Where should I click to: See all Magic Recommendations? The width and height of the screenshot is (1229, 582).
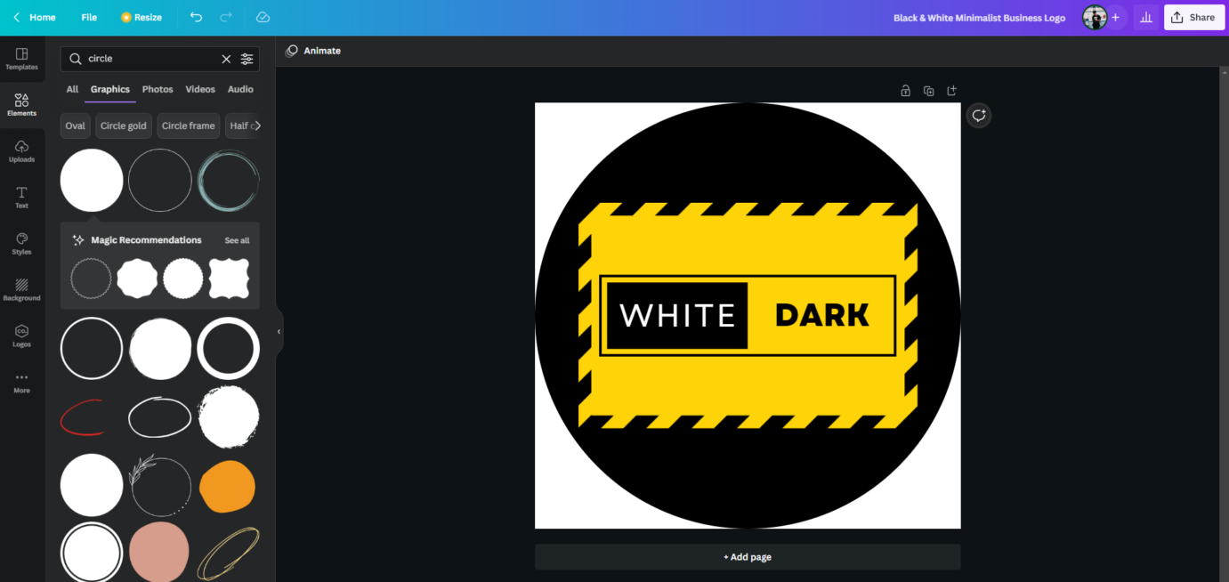pos(237,240)
